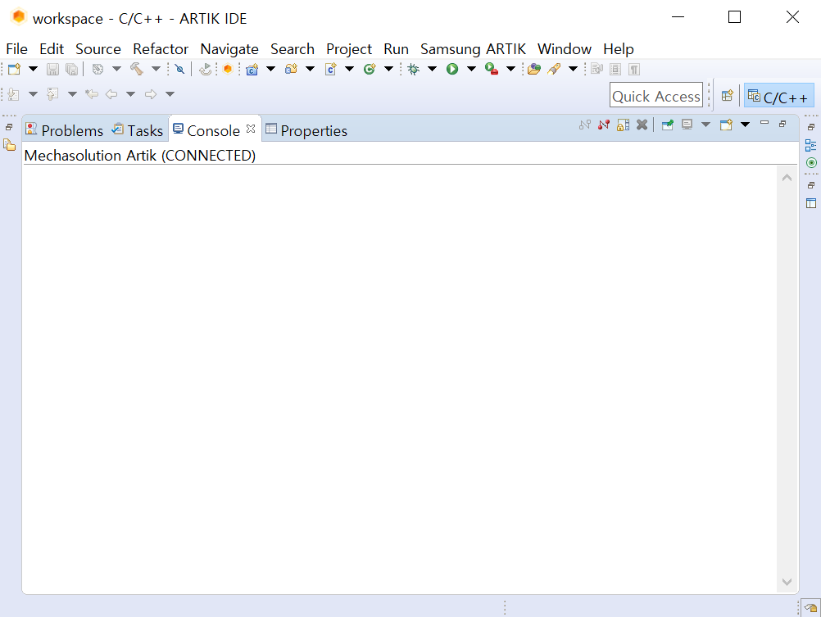Toggle Scroll Lock in the Console toolbar
821x617 pixels.
(623, 125)
